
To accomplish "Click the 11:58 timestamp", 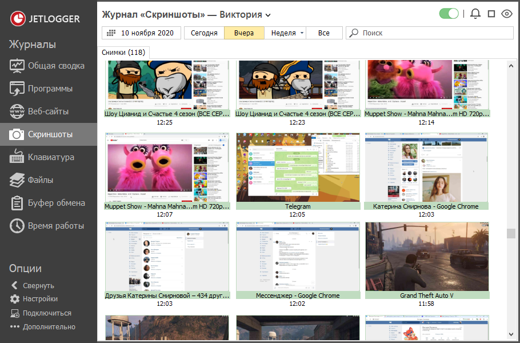I will click(426, 304).
